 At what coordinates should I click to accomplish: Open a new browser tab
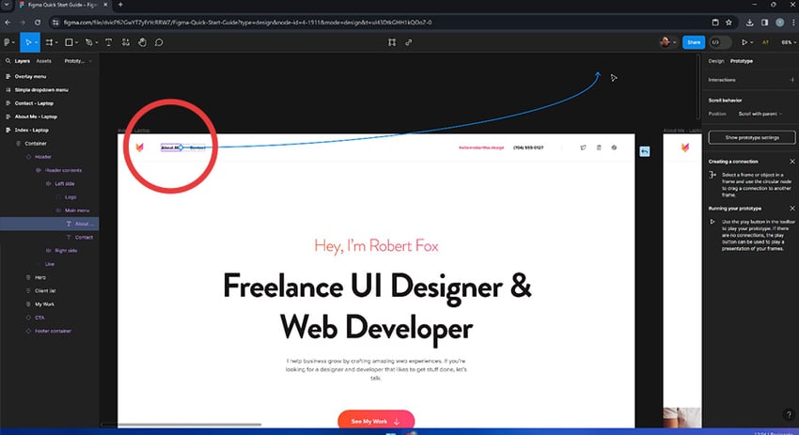pos(120,5)
